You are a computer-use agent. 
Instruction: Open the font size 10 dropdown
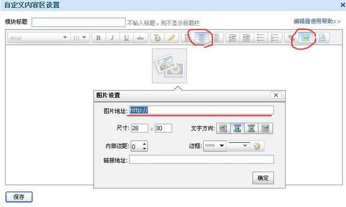(80, 38)
